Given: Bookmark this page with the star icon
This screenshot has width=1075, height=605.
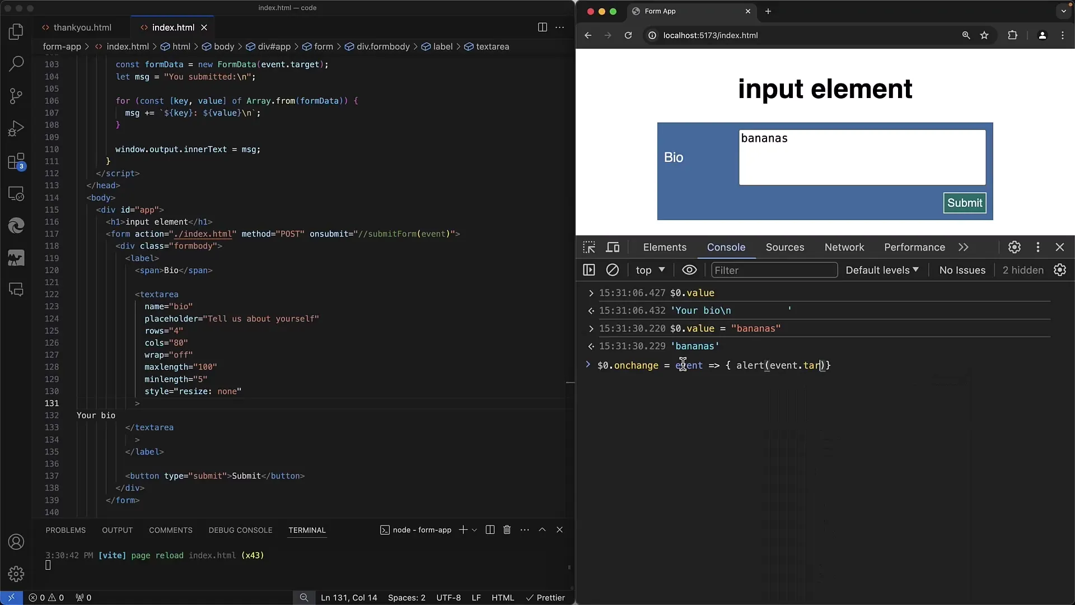Looking at the screenshot, I should tap(984, 35).
